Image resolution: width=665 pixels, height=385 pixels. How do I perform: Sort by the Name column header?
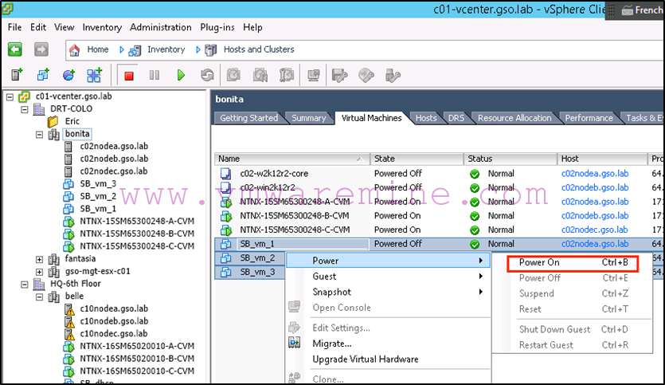(292, 159)
